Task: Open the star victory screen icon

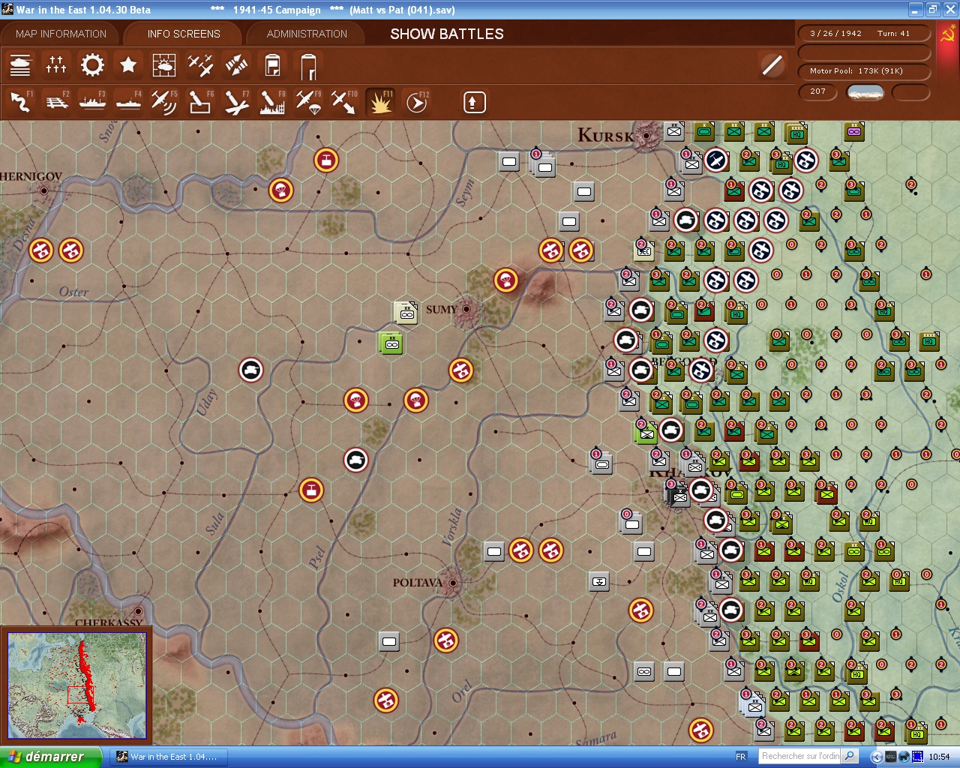Action: tap(128, 65)
